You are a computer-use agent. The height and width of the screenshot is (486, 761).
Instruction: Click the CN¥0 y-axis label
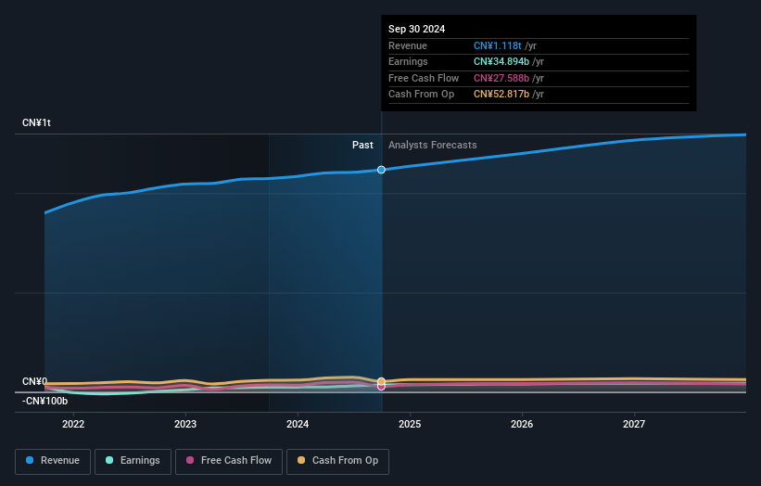pos(35,381)
